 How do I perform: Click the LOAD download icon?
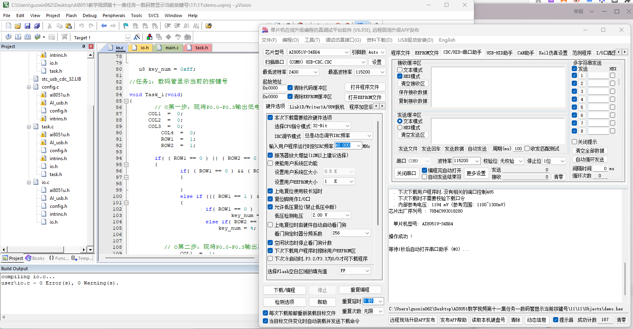[x=64, y=37]
